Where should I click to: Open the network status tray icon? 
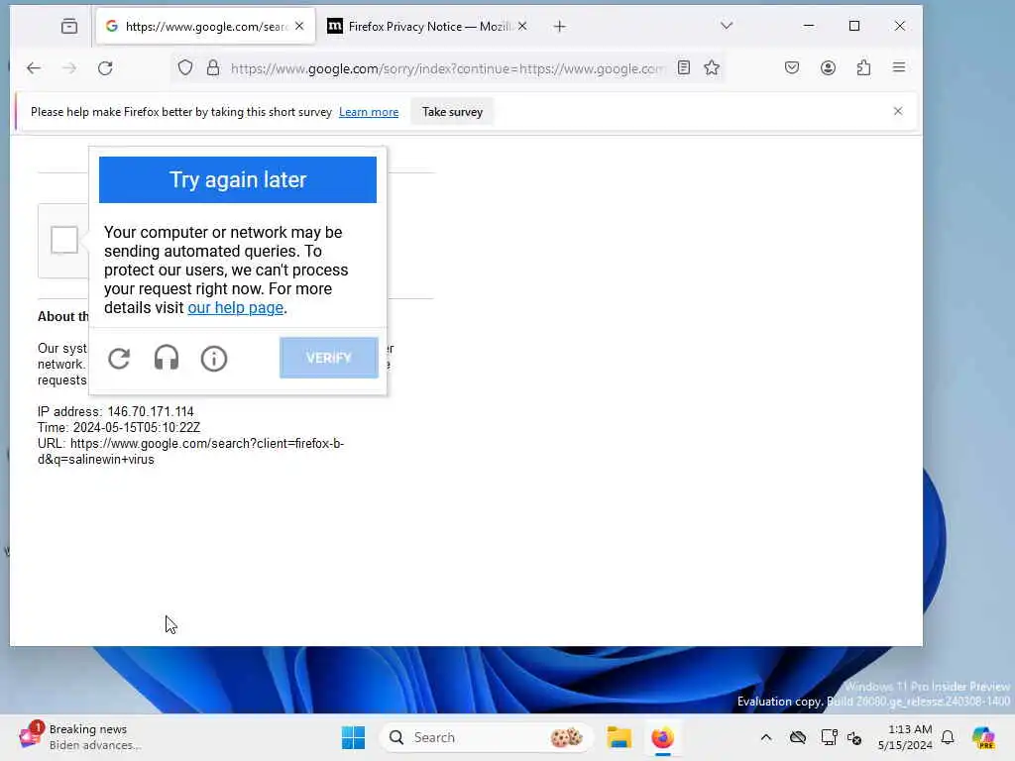[829, 737]
